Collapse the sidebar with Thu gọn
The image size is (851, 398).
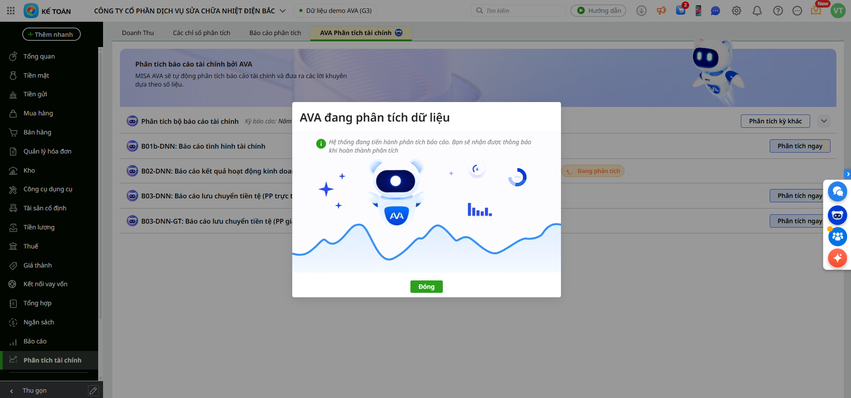34,390
